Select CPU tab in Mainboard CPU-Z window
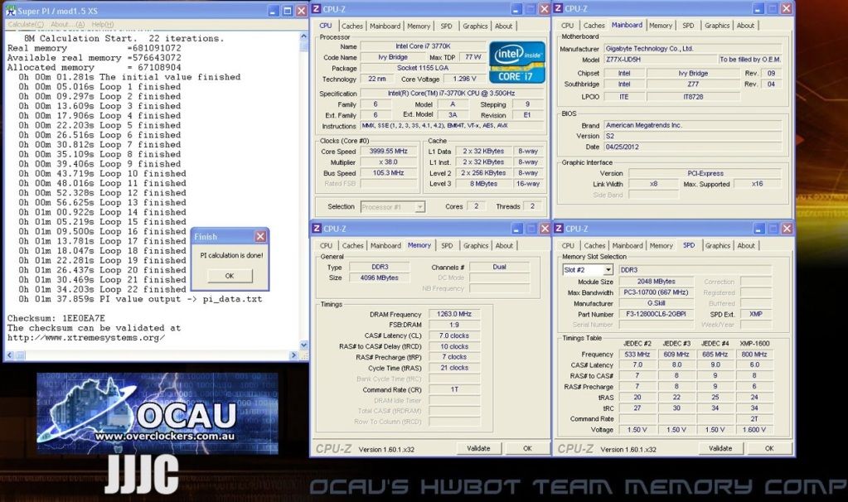Screen dimensions: 848x502 tap(567, 26)
